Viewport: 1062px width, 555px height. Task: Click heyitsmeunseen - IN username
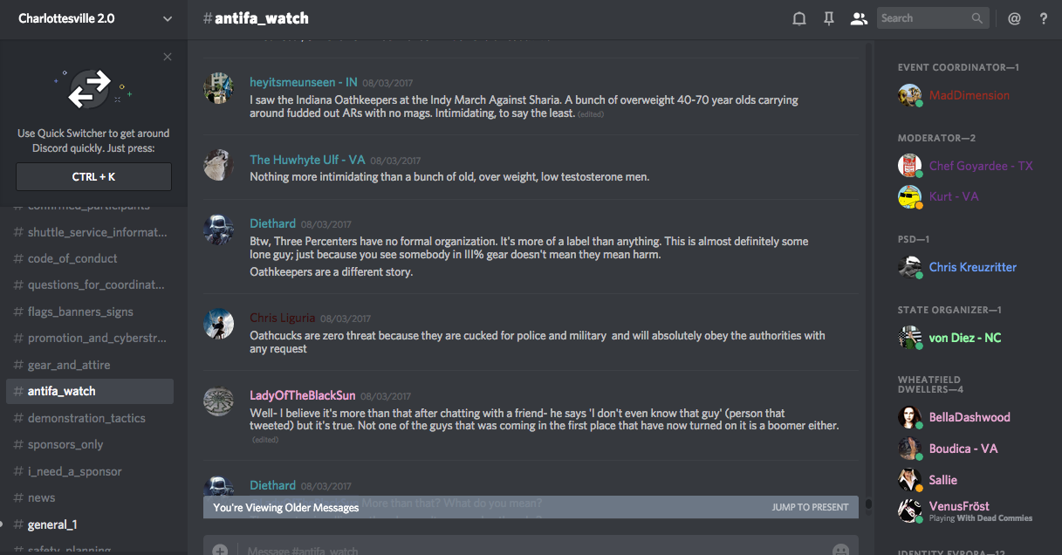coord(303,82)
